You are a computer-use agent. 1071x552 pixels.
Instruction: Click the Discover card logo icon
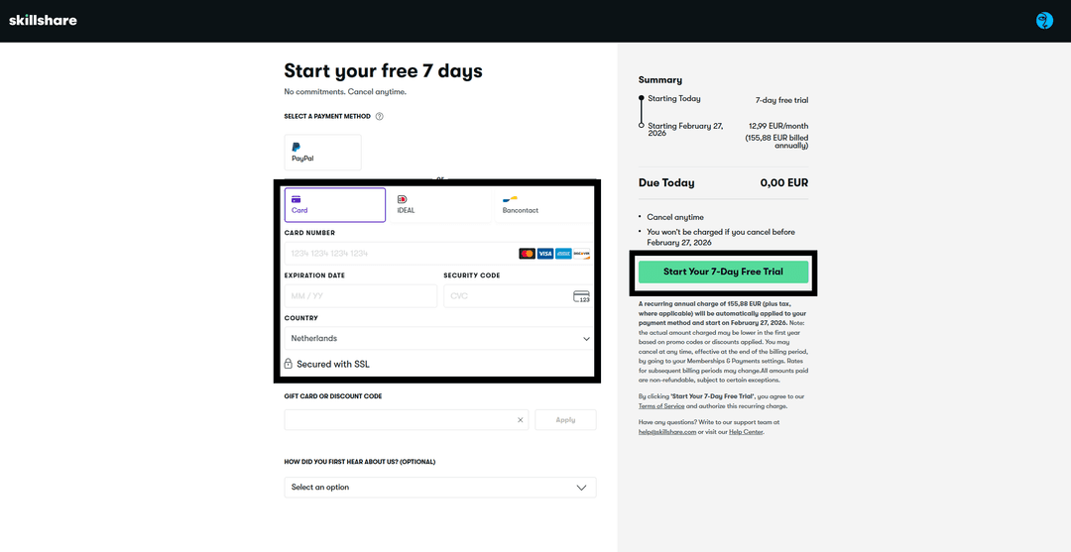(582, 254)
